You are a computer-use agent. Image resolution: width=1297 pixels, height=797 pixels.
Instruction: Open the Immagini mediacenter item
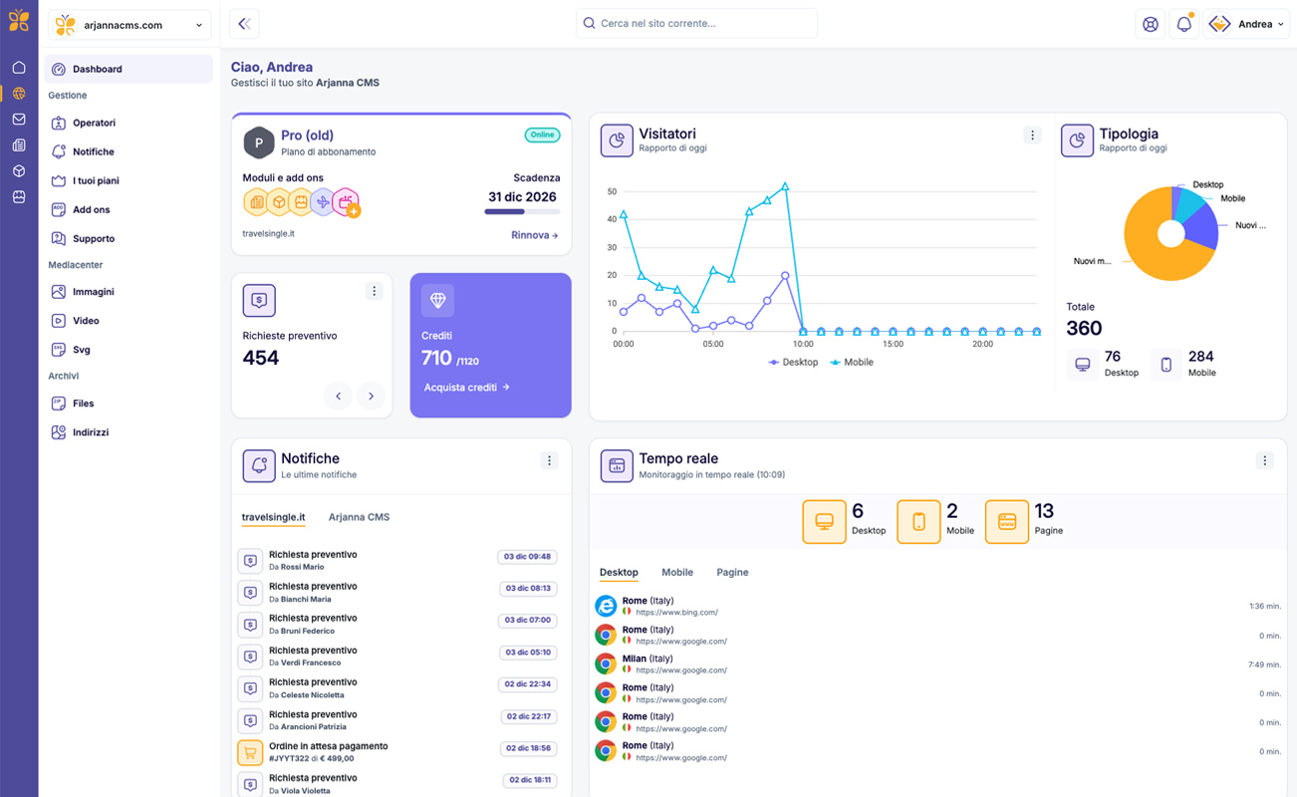pos(93,292)
